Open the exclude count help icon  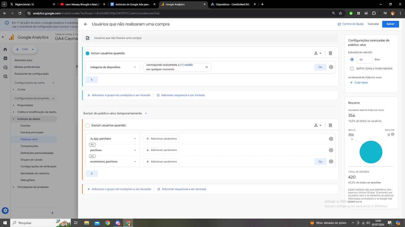[393, 134]
